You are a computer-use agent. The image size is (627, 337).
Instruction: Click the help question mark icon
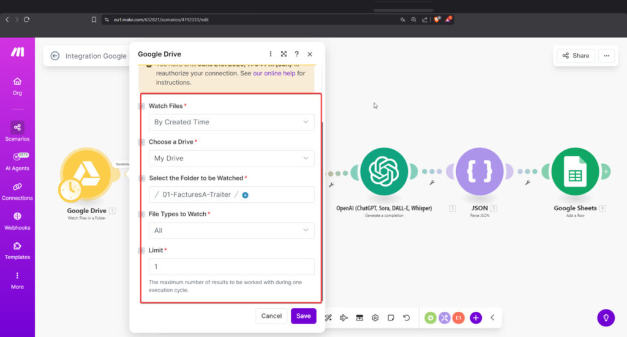click(296, 54)
